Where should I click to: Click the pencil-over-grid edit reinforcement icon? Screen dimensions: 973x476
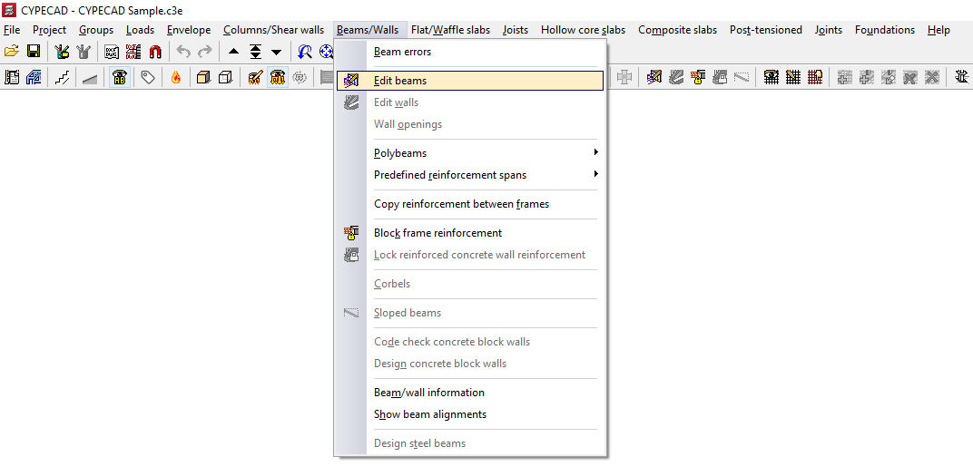(793, 77)
